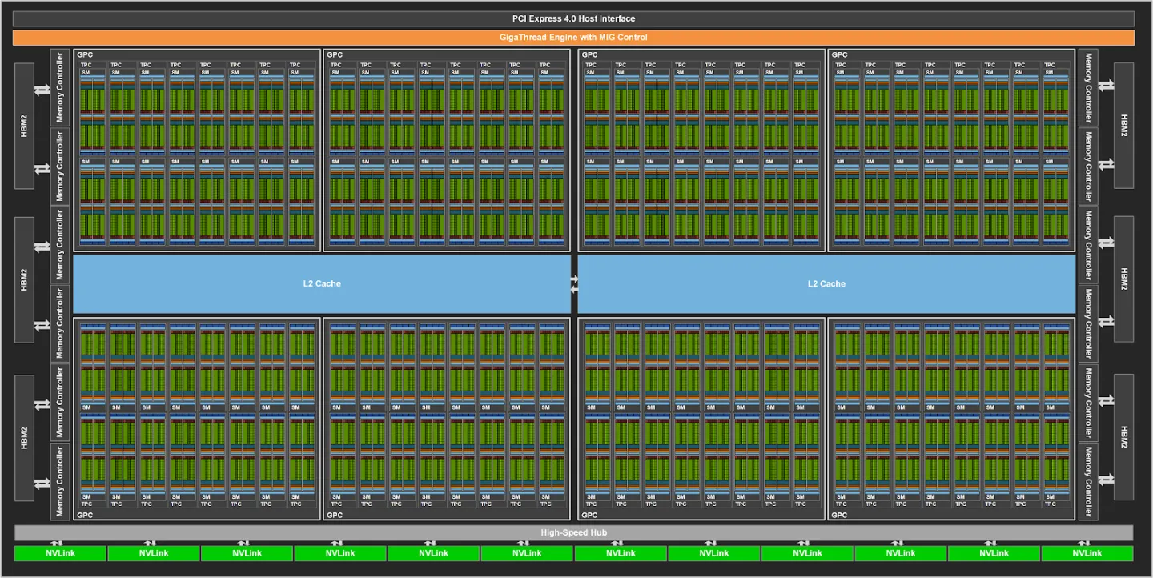The width and height of the screenshot is (1153, 578).
Task: Click an SM label in the bottom-right GPC
Action: point(840,407)
